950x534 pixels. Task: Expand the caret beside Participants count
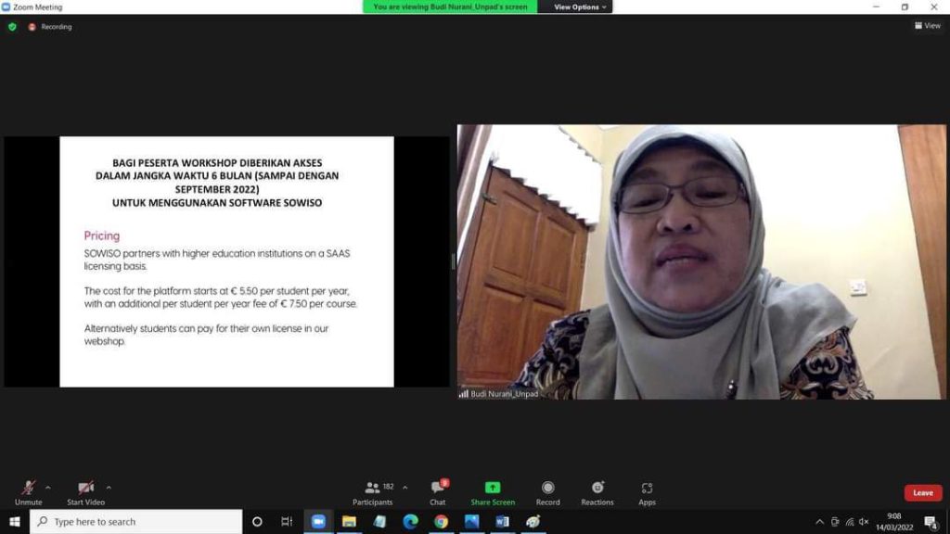point(404,488)
